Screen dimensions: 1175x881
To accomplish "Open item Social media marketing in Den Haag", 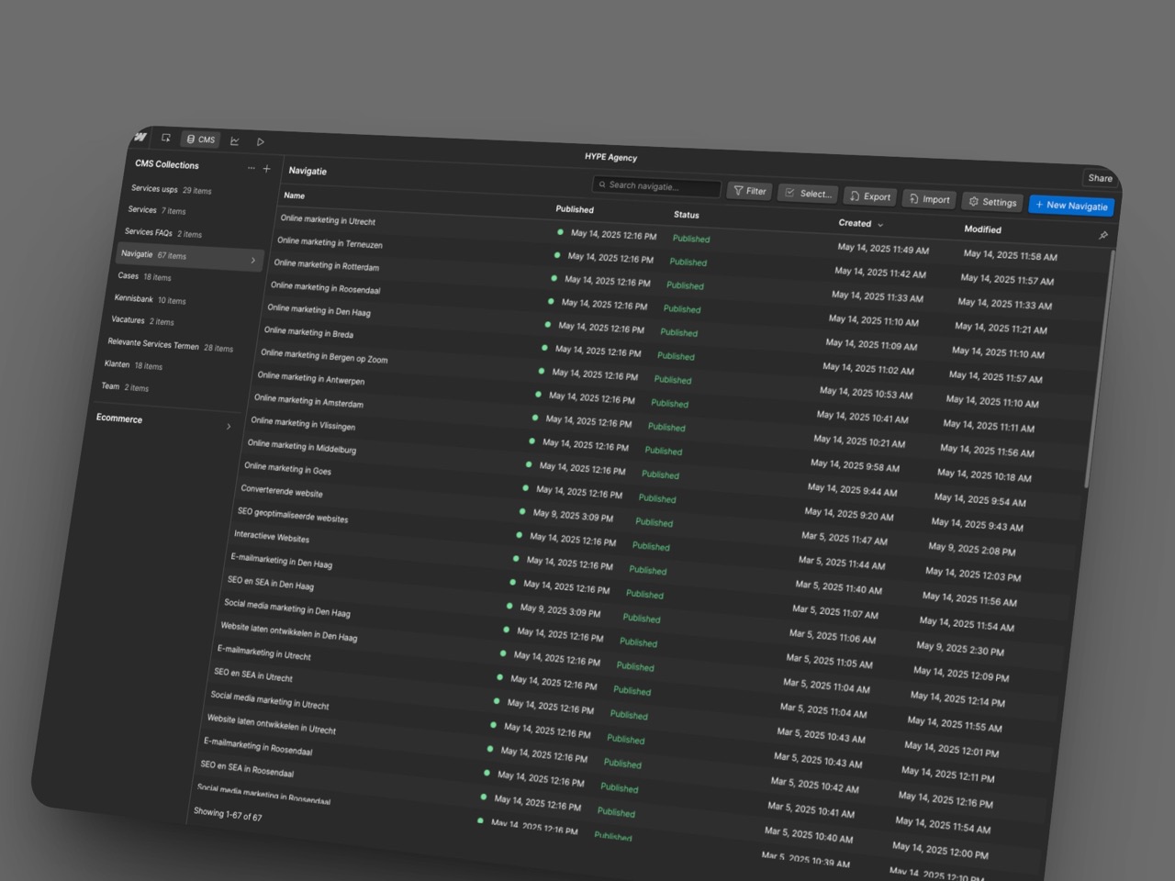I will point(287,608).
